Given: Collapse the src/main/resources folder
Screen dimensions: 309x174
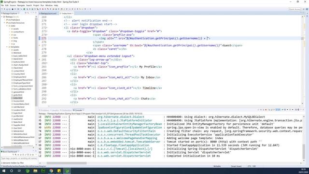Looking at the screenshot, I should pos(4,23).
